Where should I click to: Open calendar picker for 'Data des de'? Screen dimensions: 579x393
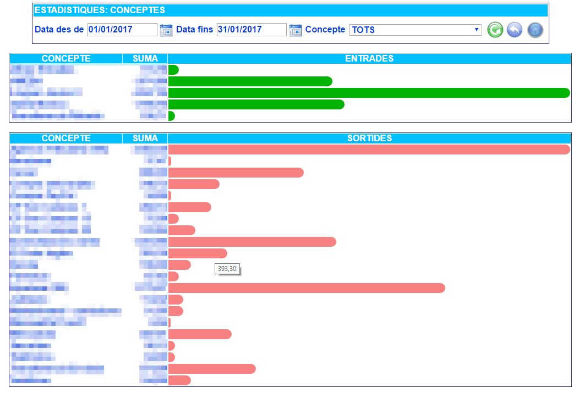166,30
